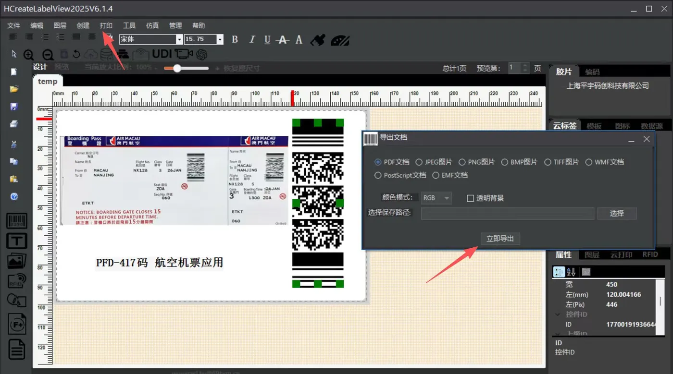Screen dimensions: 673x374
Task: Create new document from left sidebar
Action: click(x=14, y=72)
